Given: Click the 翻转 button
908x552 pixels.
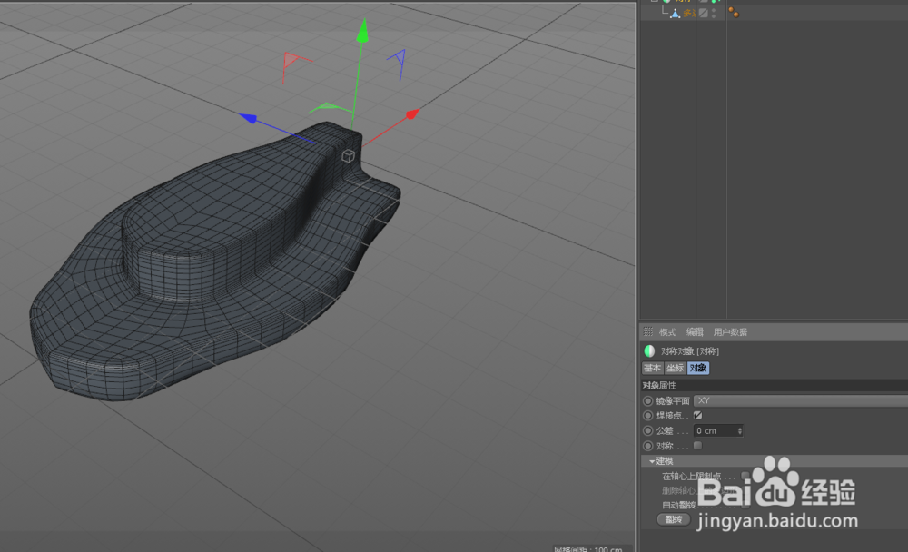Looking at the screenshot, I should pos(673,519).
